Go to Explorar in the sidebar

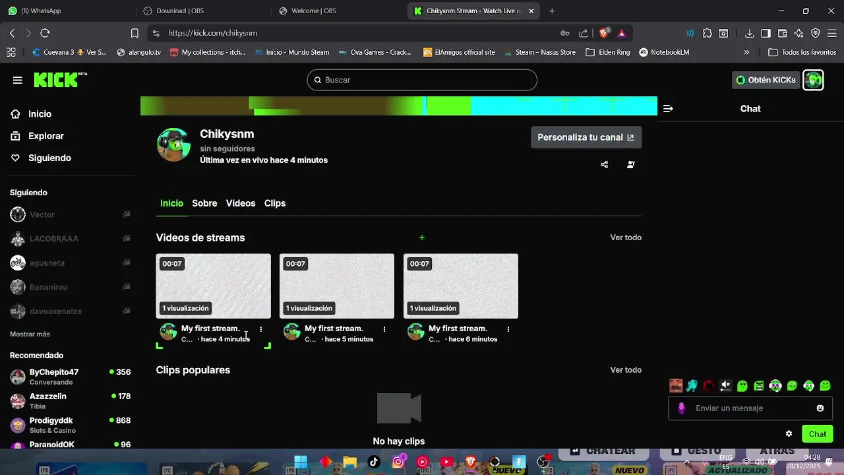pyautogui.click(x=37, y=136)
